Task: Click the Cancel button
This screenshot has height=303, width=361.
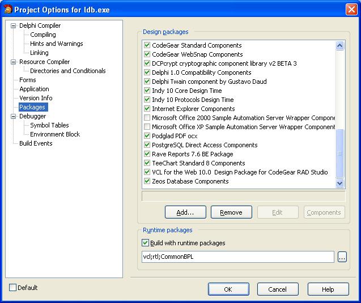Action: (x=278, y=289)
